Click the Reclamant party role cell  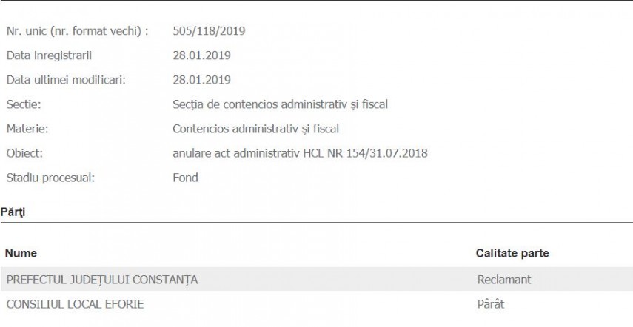505,280
